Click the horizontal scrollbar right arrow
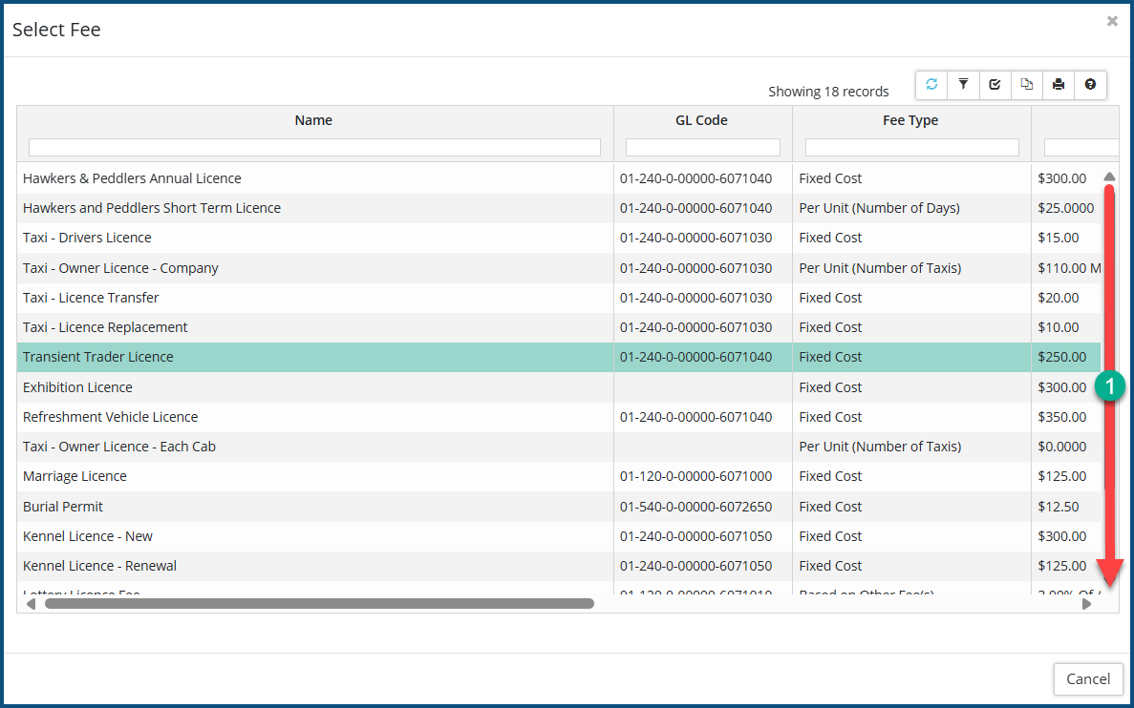The height and width of the screenshot is (708, 1134). (x=1086, y=604)
